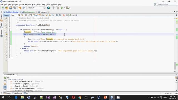Toggle Bookmark icon in editor toolbar
Image resolution: width=178 pixels, height=100 pixels.
point(53,15)
